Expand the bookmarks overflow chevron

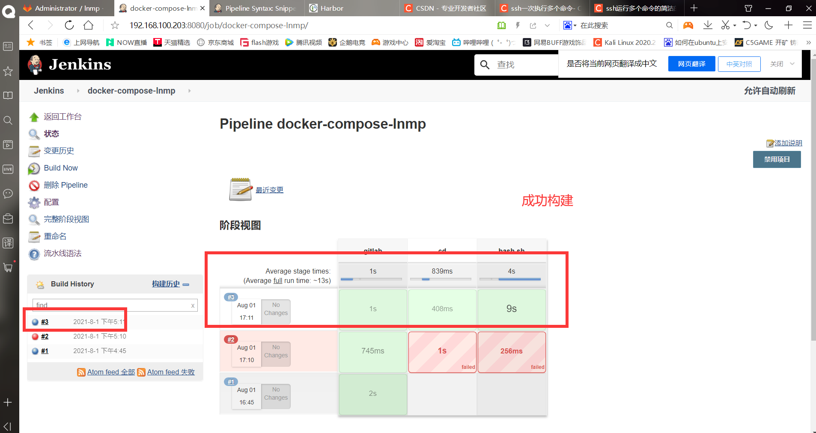point(809,42)
